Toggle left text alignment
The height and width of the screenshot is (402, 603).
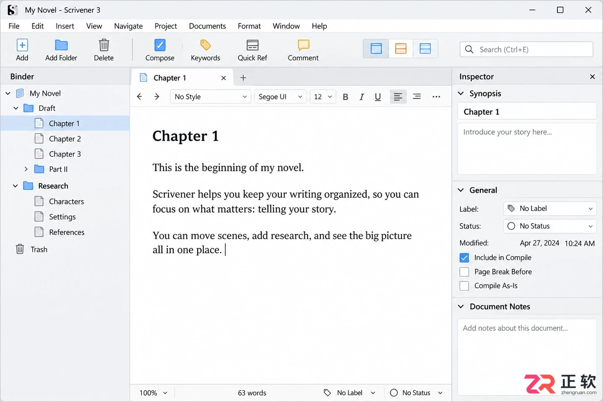[398, 97]
